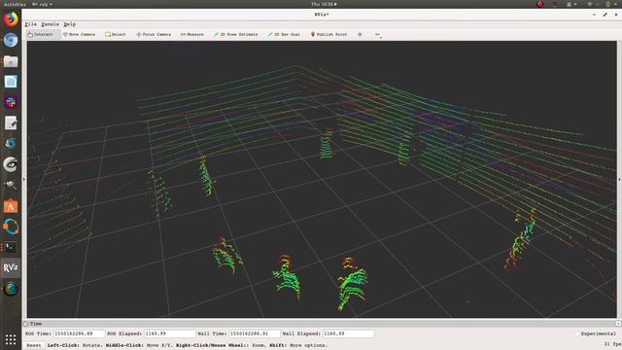Activate the Move Camera tool

[x=79, y=35]
